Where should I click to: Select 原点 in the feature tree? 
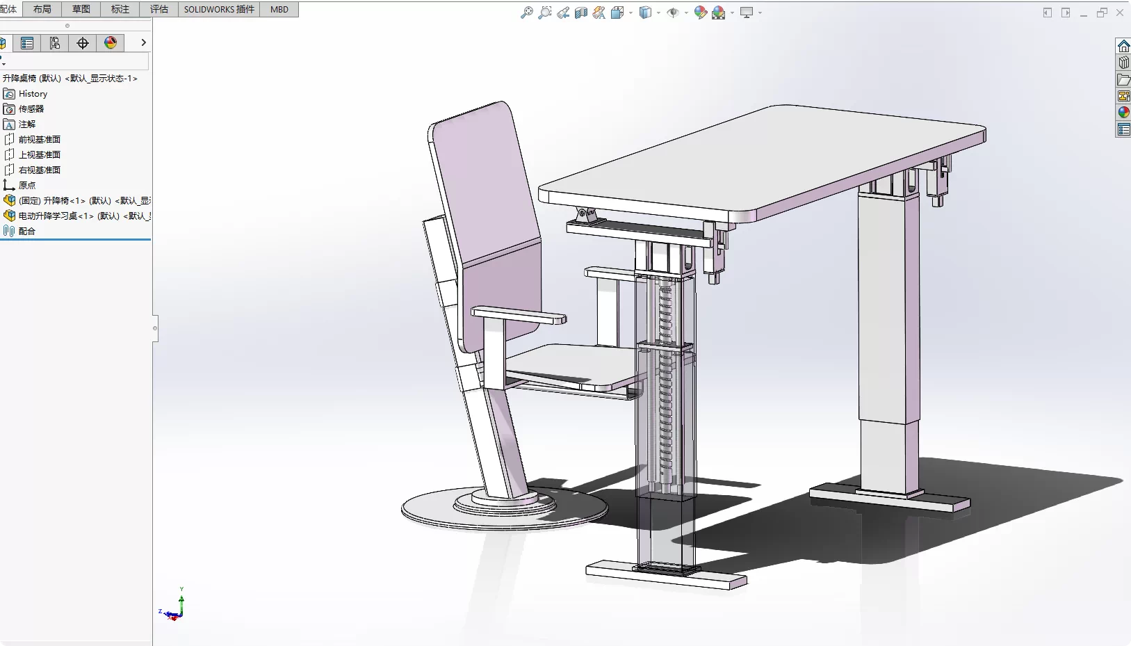pos(26,184)
